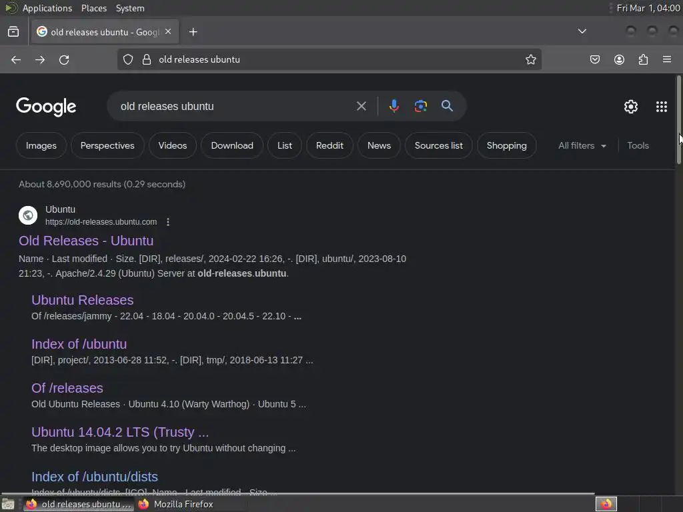Click the vertical page scrollbar thumb

(x=678, y=120)
